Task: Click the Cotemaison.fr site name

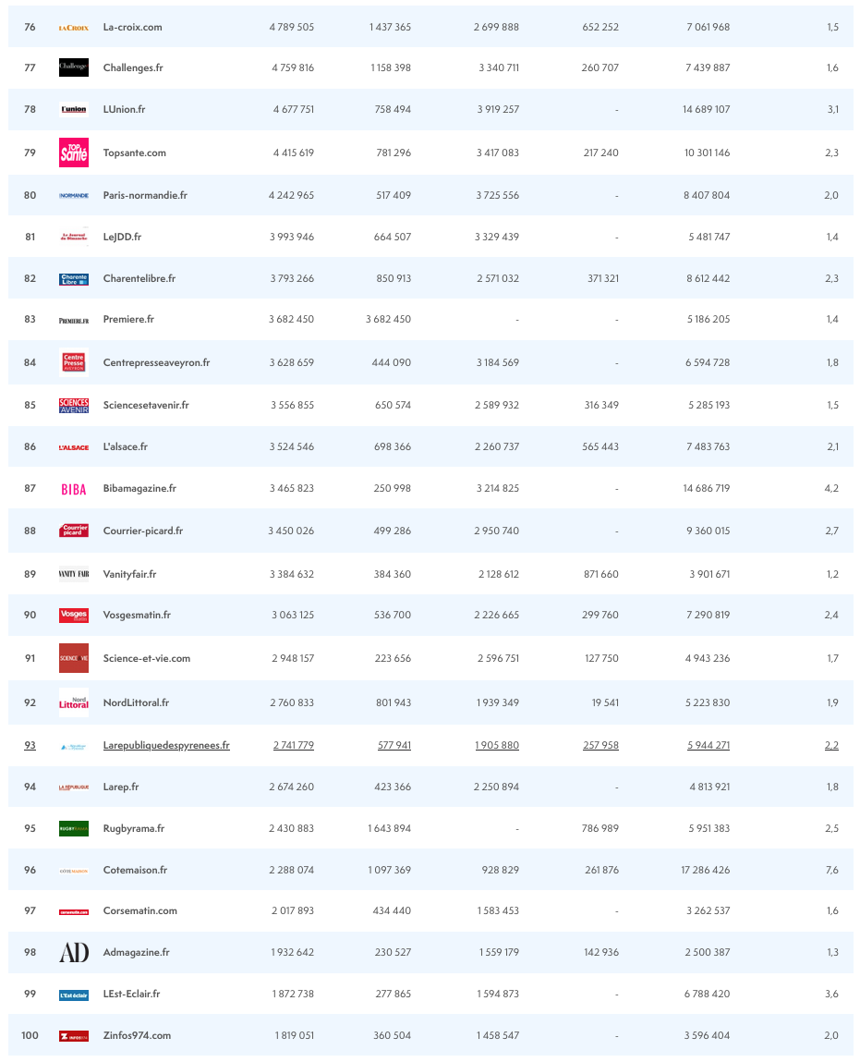Action: [x=135, y=870]
